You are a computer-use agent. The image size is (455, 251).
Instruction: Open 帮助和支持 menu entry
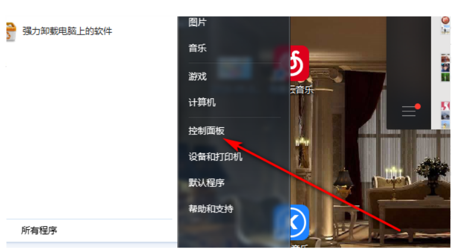click(211, 209)
